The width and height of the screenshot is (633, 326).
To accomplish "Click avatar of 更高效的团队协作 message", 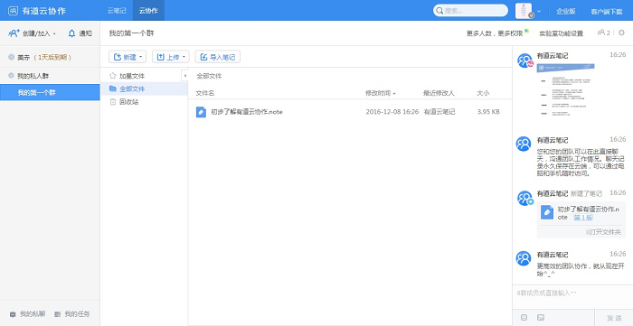I will point(524,258).
